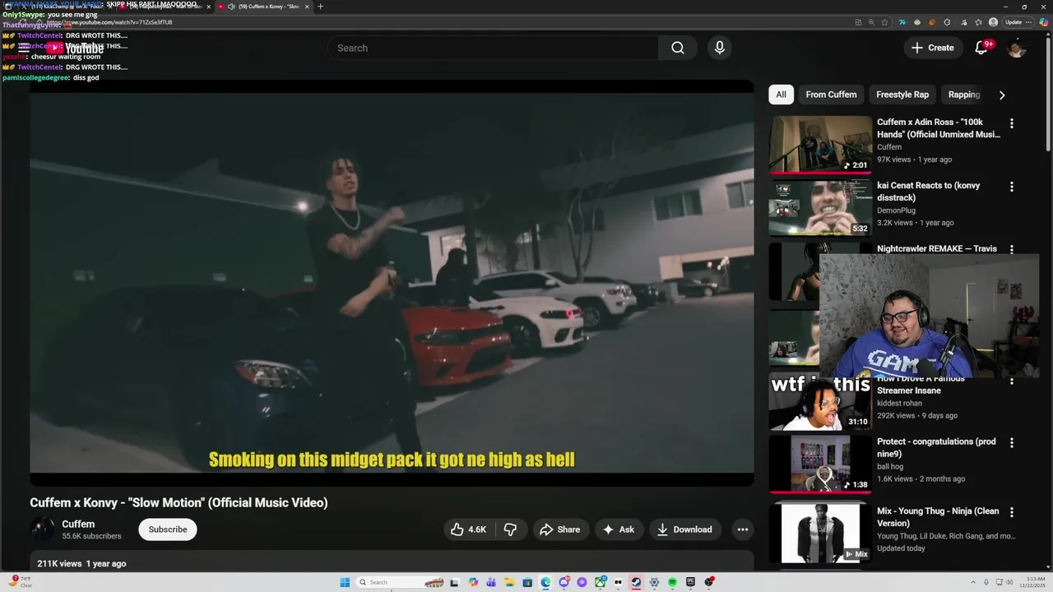Click the taskbar Search box

(400, 582)
